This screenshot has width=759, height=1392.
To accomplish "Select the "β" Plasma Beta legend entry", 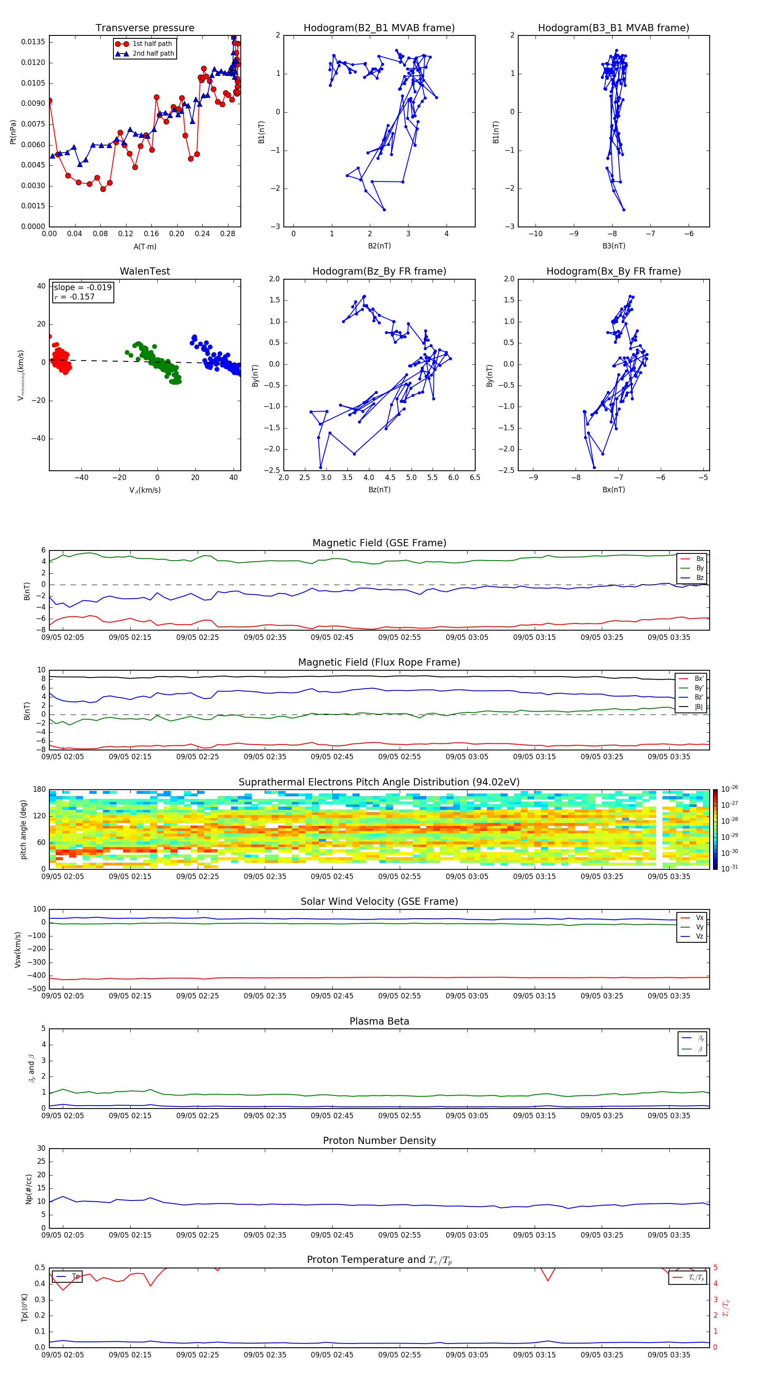I will pos(692,1049).
